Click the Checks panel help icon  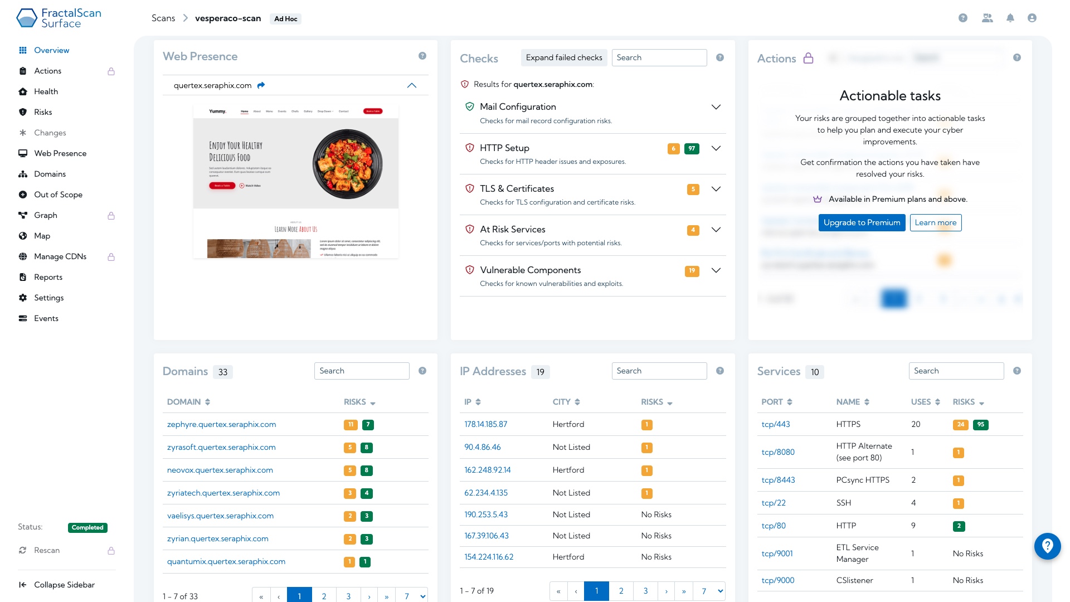pos(719,57)
